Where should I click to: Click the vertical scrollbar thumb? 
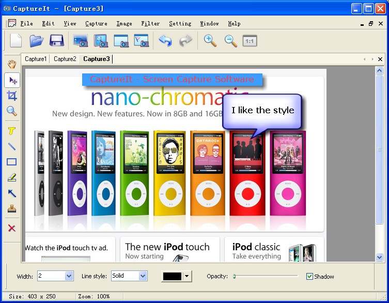(379, 149)
